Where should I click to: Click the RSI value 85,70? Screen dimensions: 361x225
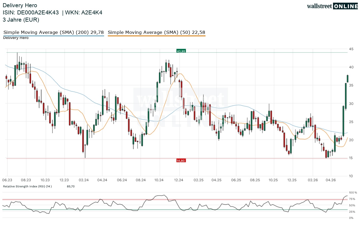point(71,186)
